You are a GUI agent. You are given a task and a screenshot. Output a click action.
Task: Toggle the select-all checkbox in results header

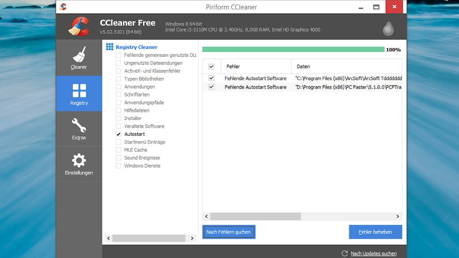click(x=211, y=67)
